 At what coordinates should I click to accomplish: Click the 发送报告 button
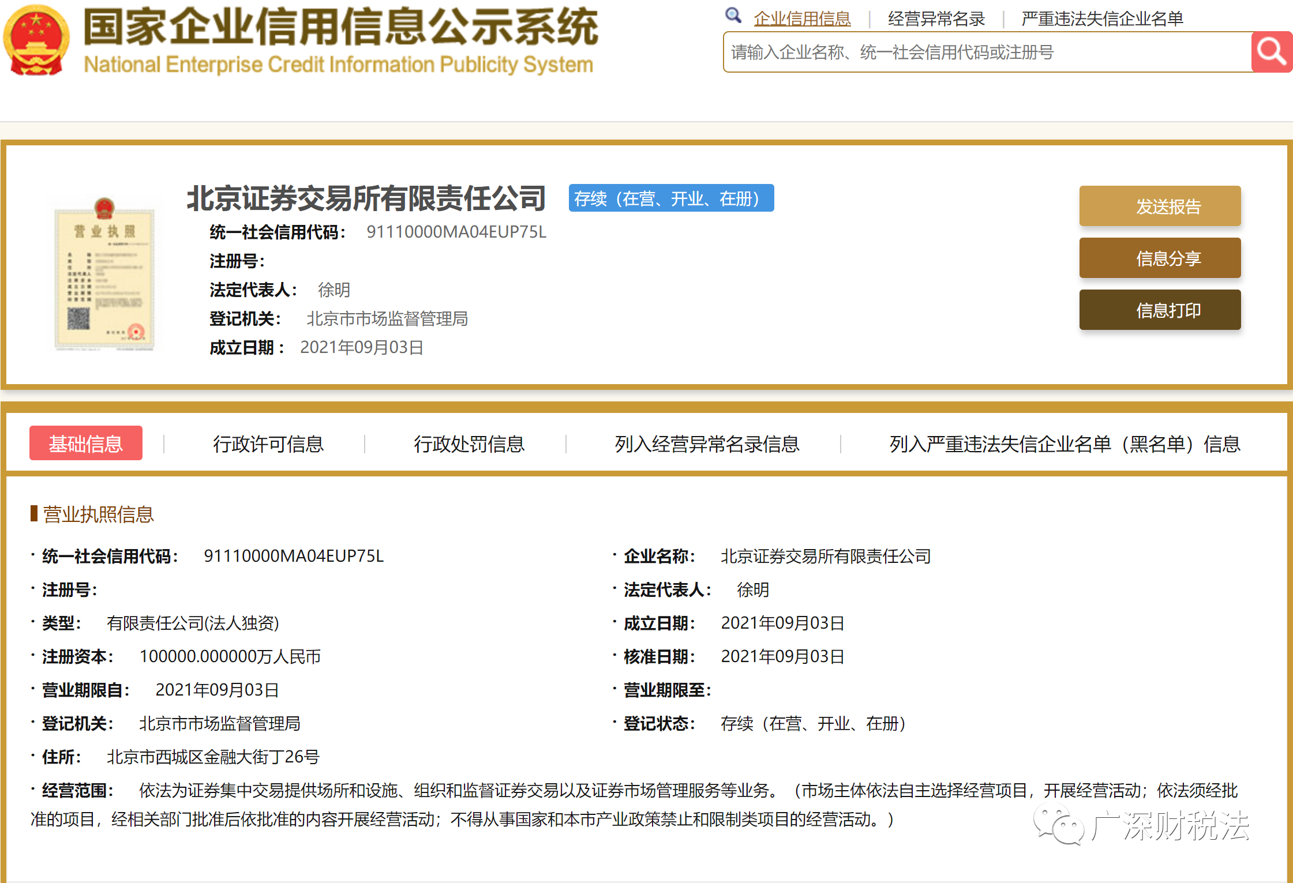1160,206
